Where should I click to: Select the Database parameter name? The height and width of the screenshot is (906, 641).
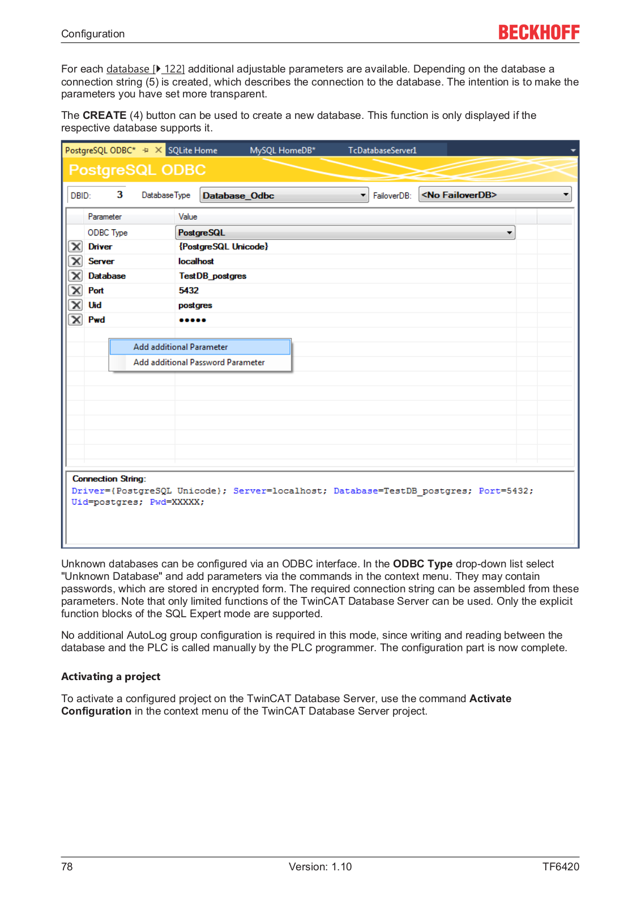[x=107, y=276]
